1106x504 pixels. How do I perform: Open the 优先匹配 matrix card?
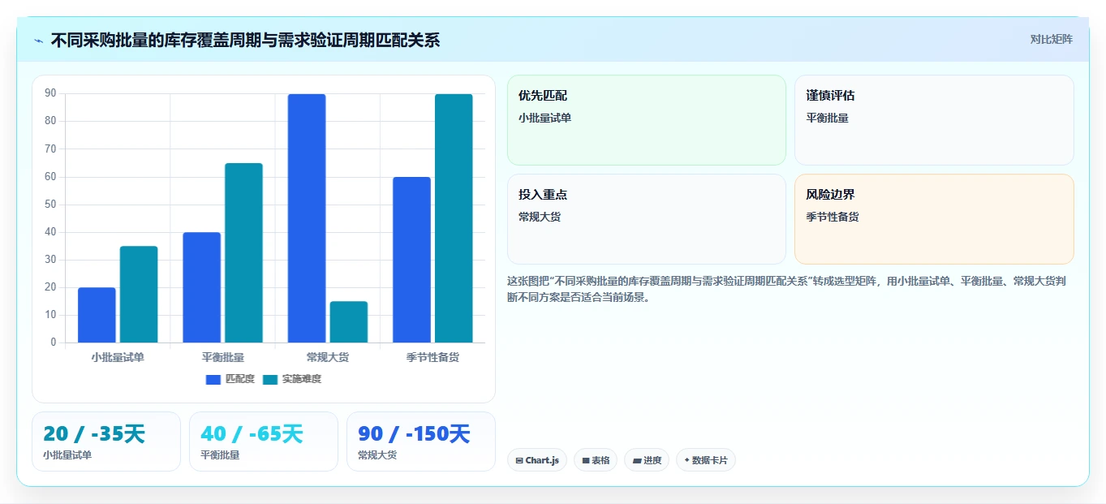[x=647, y=120]
